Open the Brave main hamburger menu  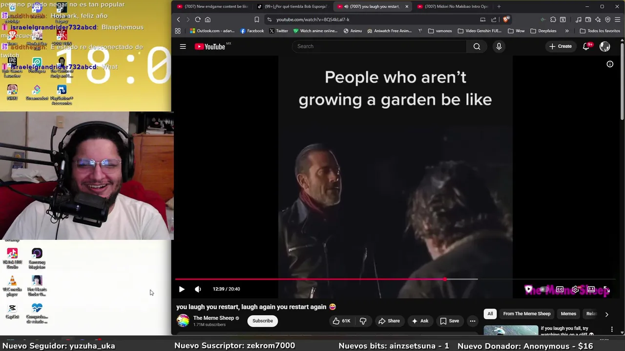tap(618, 19)
